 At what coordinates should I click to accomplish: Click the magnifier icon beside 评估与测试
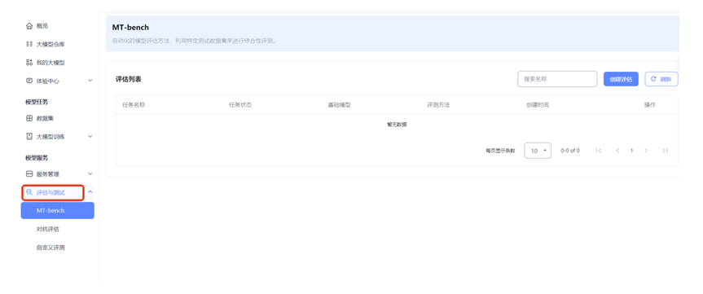(x=29, y=192)
